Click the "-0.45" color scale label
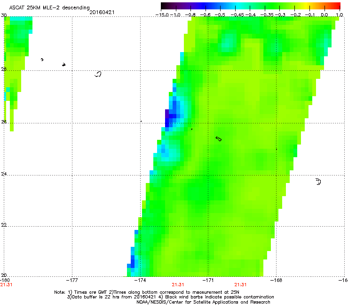Screen dimensions: 348x305 [x=237, y=15]
